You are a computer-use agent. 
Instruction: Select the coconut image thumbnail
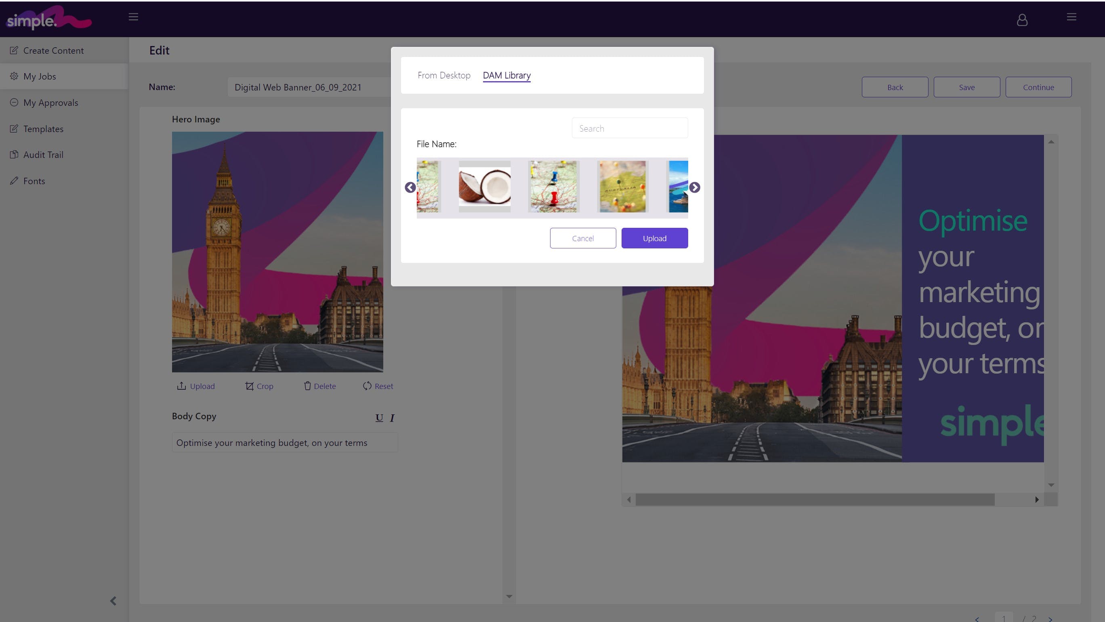(484, 187)
